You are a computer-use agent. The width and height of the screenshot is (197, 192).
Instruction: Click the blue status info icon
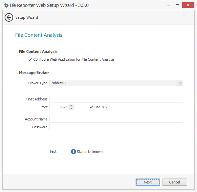click(74, 152)
